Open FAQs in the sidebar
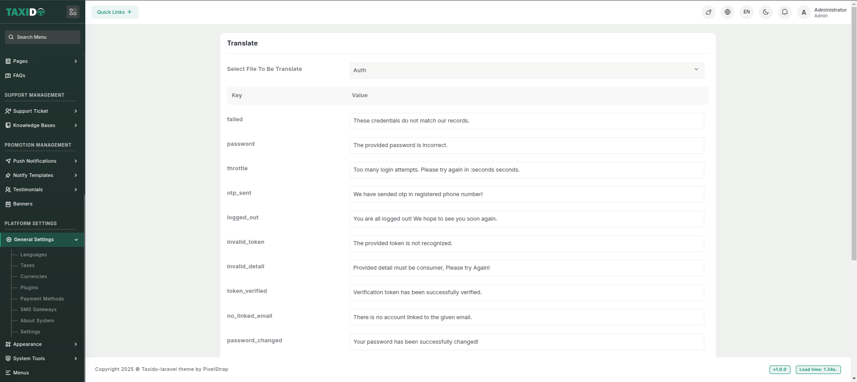Image resolution: width=857 pixels, height=382 pixels. (19, 76)
